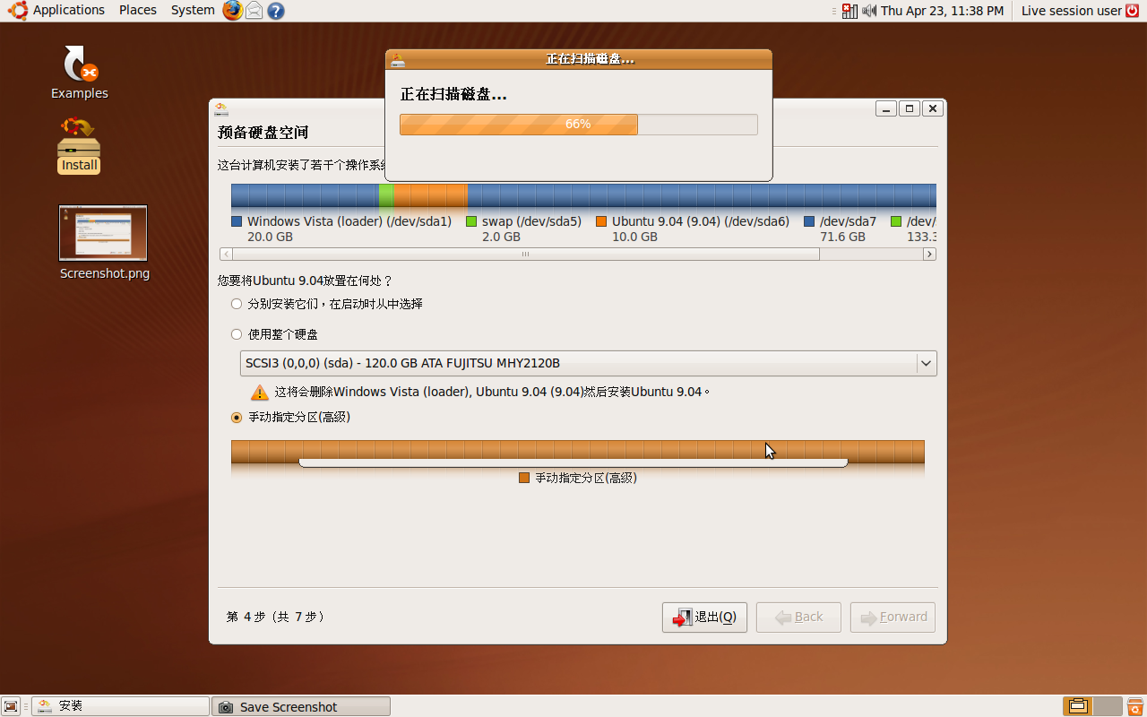Click the blue /dev/sda7 legend swatch
The height and width of the screenshot is (717, 1147).
click(x=809, y=221)
